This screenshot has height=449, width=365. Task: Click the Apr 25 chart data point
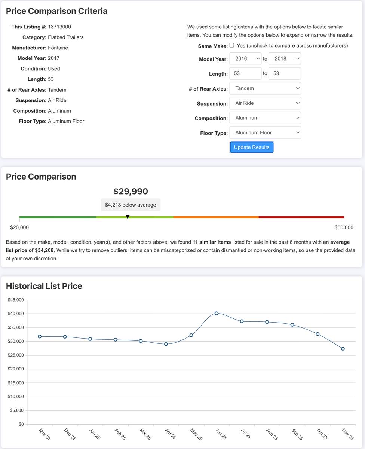coord(166,344)
